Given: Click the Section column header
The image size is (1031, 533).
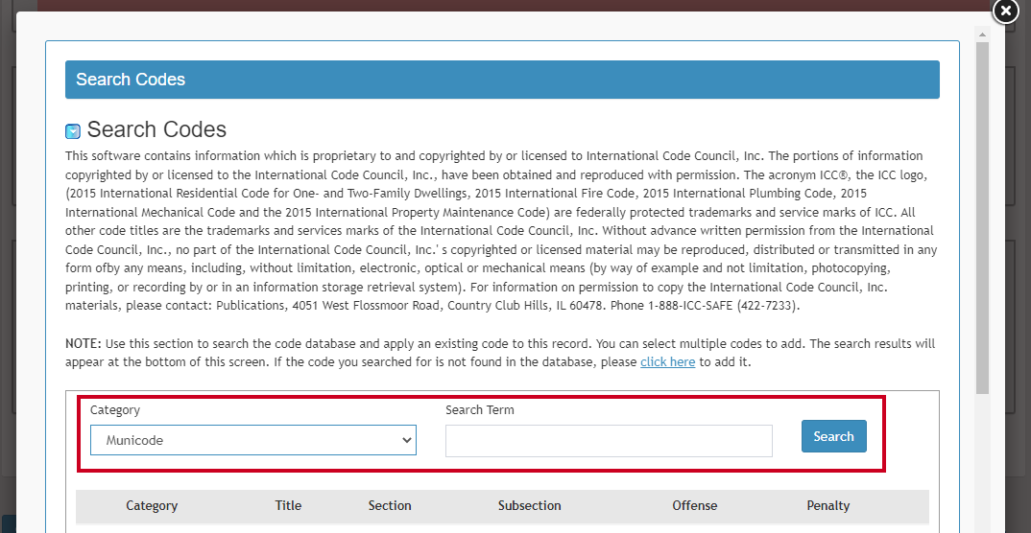Looking at the screenshot, I should coord(390,505).
